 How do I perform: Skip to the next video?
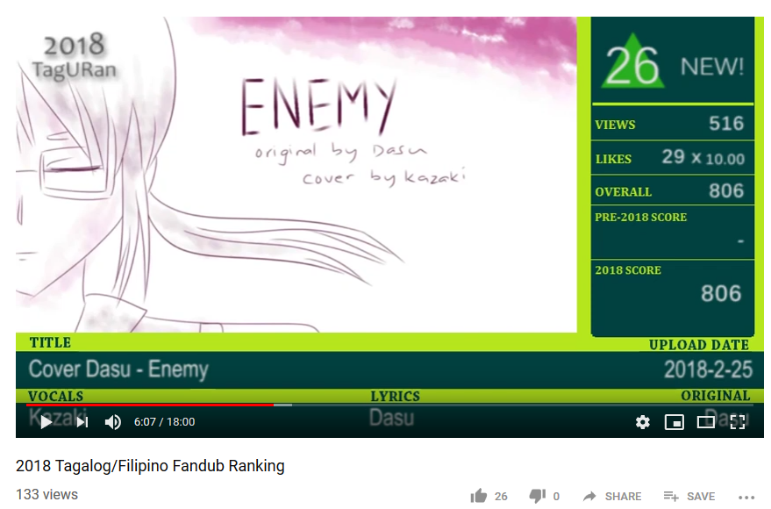pyautogui.click(x=82, y=422)
